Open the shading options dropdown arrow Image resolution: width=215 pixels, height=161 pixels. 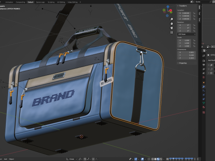164,159
